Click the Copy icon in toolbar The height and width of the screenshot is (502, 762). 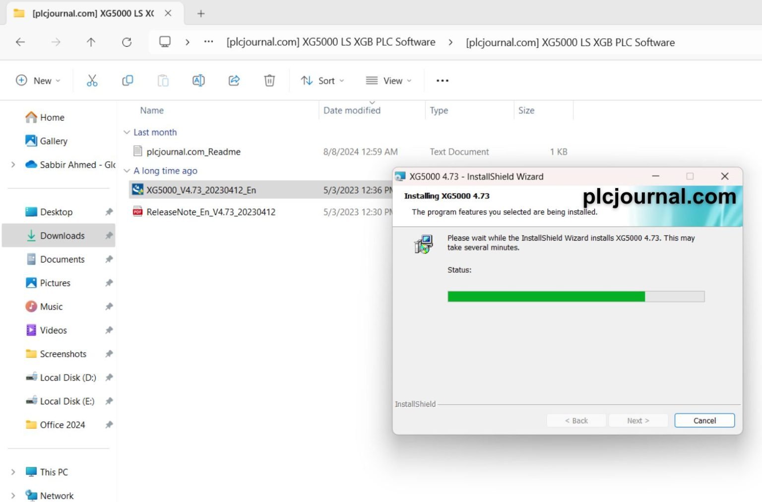click(x=127, y=80)
